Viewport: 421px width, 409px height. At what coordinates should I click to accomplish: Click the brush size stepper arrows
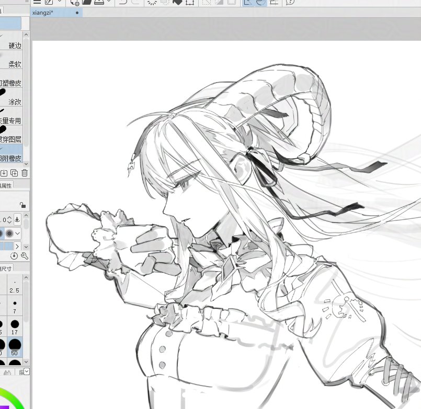pos(9,220)
